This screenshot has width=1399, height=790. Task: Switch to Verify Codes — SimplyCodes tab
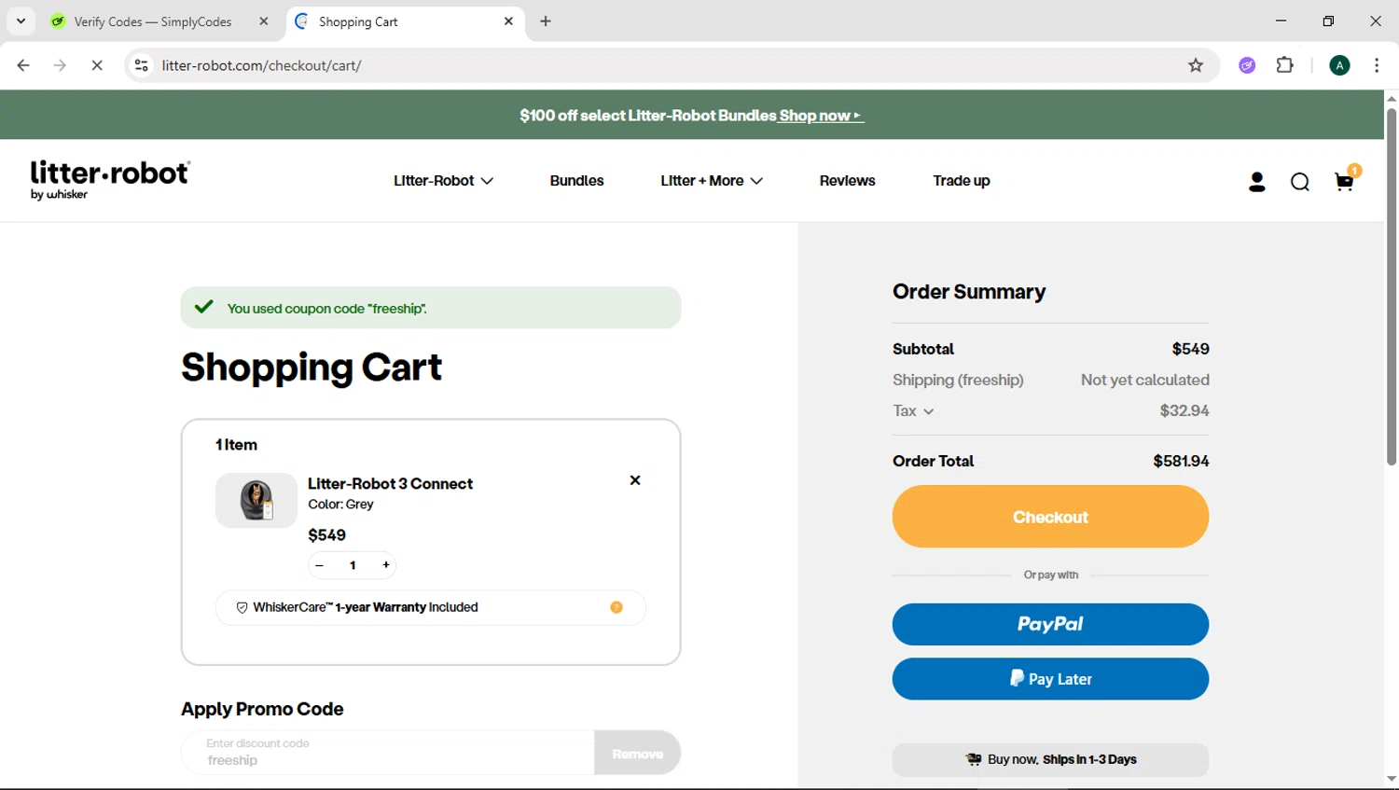point(153,21)
